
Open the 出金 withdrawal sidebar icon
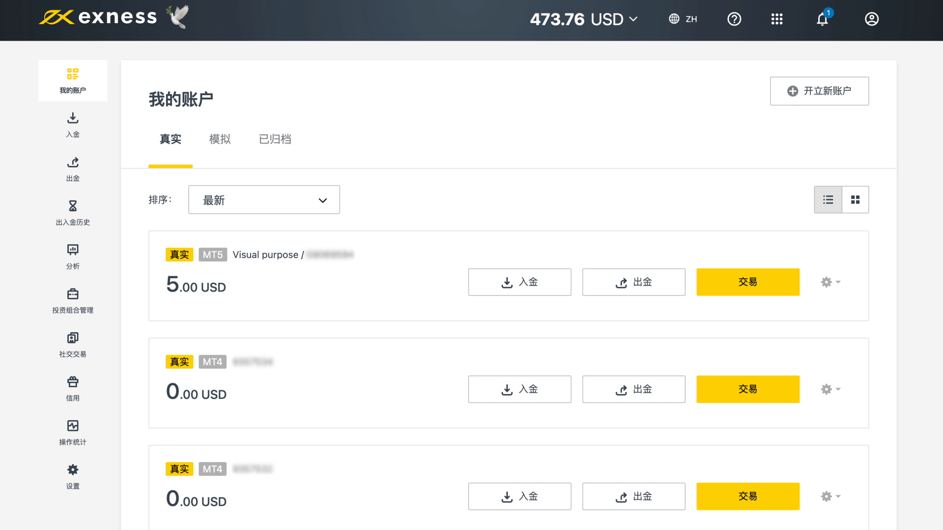[x=73, y=169]
